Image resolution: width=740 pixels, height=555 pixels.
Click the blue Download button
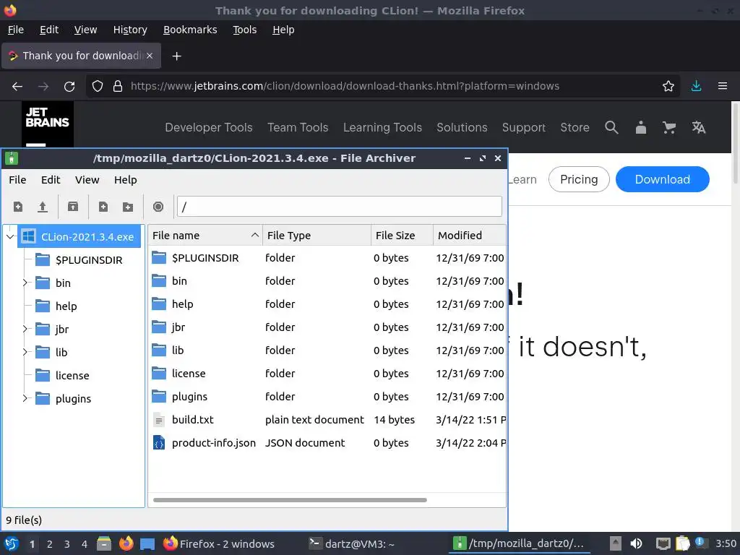click(662, 179)
